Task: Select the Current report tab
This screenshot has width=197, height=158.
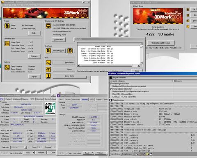Action: (115, 154)
